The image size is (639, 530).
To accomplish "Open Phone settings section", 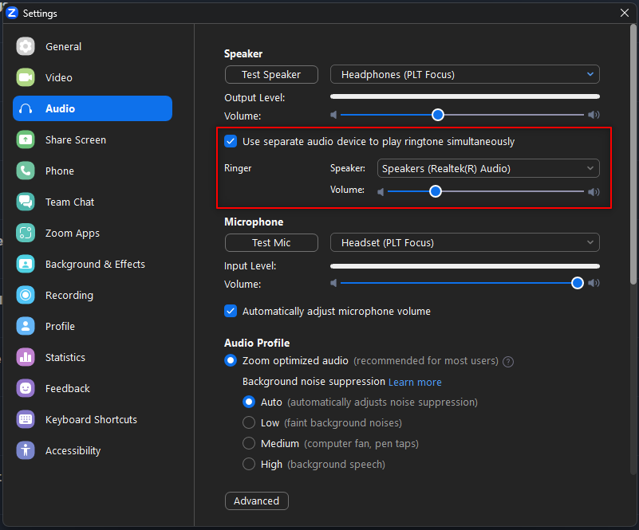I will click(93, 171).
